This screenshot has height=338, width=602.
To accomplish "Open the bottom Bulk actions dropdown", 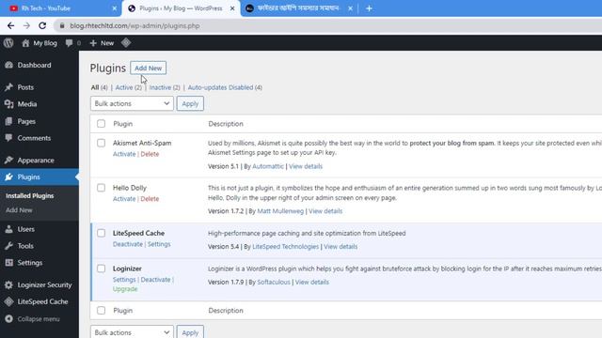I will tap(132, 331).
